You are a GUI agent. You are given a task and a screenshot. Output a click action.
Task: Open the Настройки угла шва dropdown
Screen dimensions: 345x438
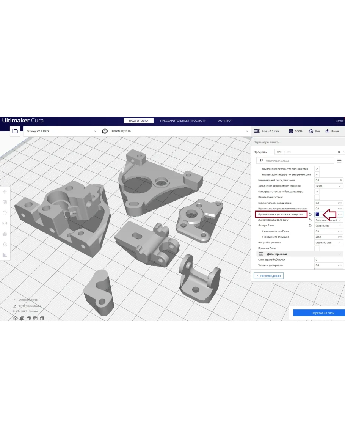point(329,243)
